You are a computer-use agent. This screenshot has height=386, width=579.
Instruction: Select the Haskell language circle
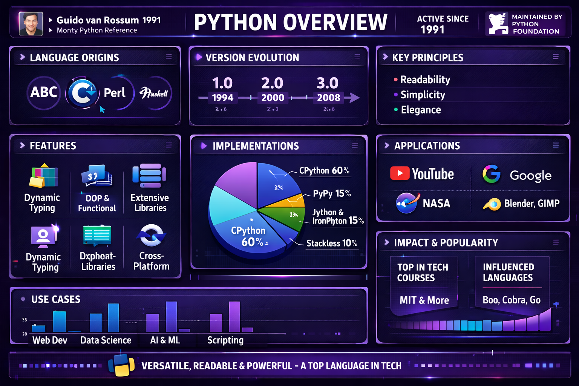pyautogui.click(x=154, y=93)
